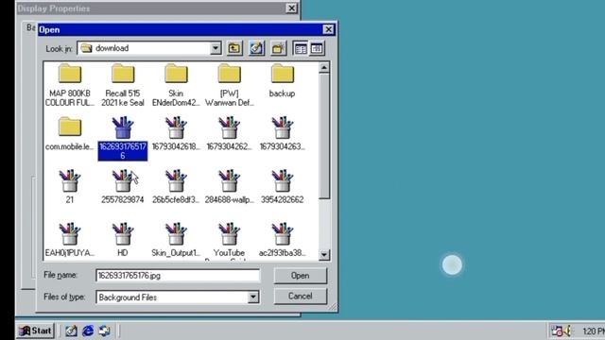Select the com.mobile.le folder
Viewport: 605px width, 340px height.
coord(70,134)
